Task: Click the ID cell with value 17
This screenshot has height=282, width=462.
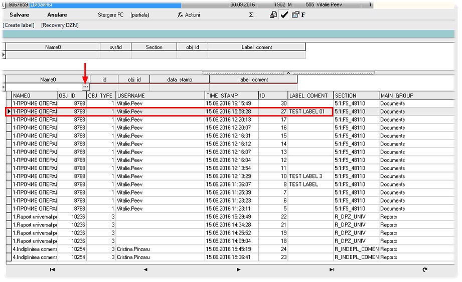Action: 273,119
